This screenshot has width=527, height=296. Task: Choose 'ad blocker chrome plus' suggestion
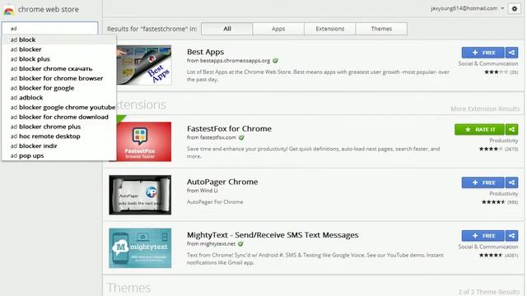pyautogui.click(x=59, y=127)
